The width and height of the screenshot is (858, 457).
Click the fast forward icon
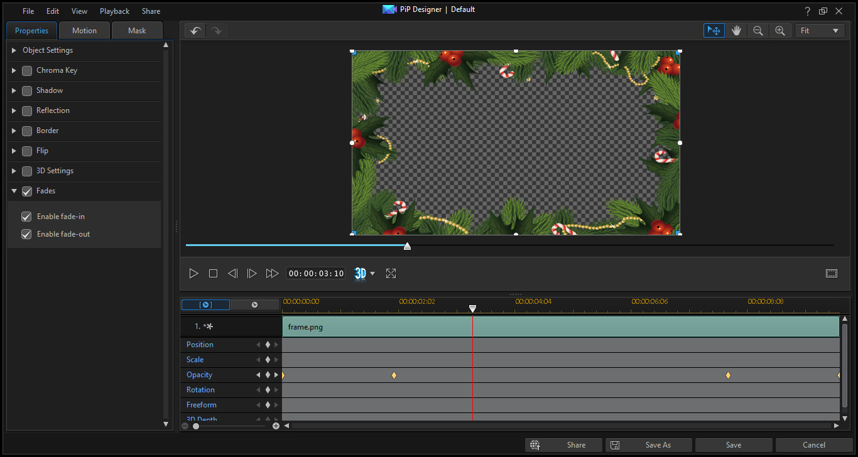tap(271, 274)
